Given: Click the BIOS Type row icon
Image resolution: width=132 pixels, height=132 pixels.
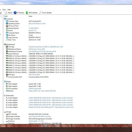Looking at the screenshot, I should point(7,74).
